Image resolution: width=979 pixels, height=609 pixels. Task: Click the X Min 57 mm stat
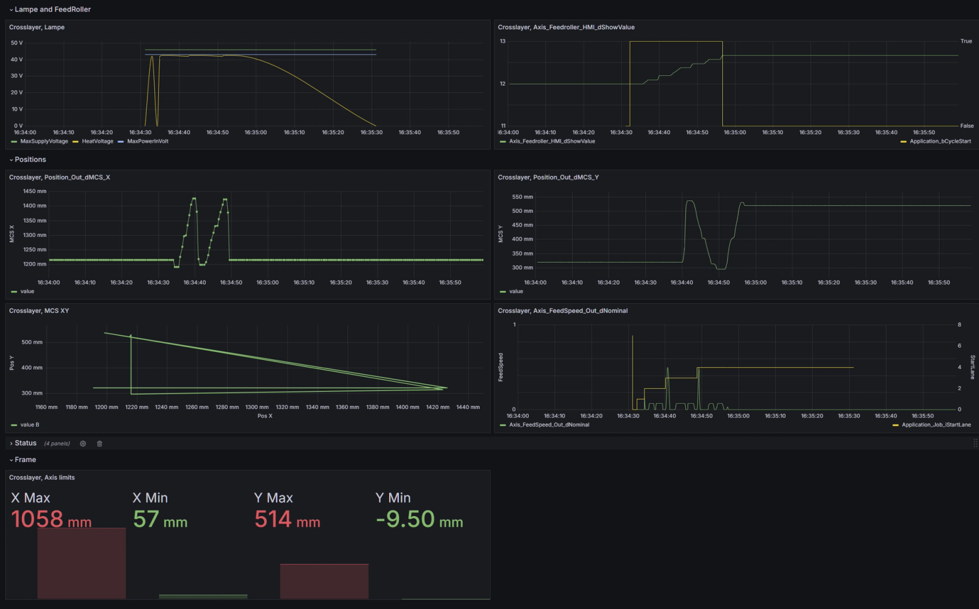[x=160, y=520]
